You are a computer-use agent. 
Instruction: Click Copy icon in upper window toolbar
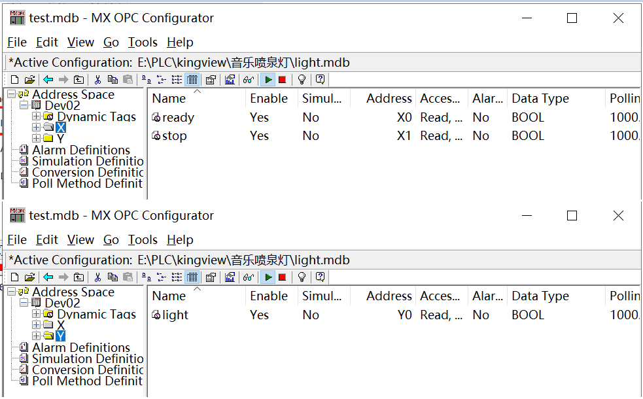(113, 80)
